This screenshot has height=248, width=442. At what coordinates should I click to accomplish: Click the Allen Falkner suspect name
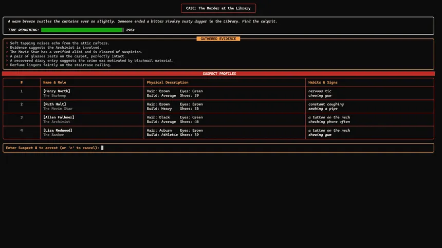pos(59,117)
